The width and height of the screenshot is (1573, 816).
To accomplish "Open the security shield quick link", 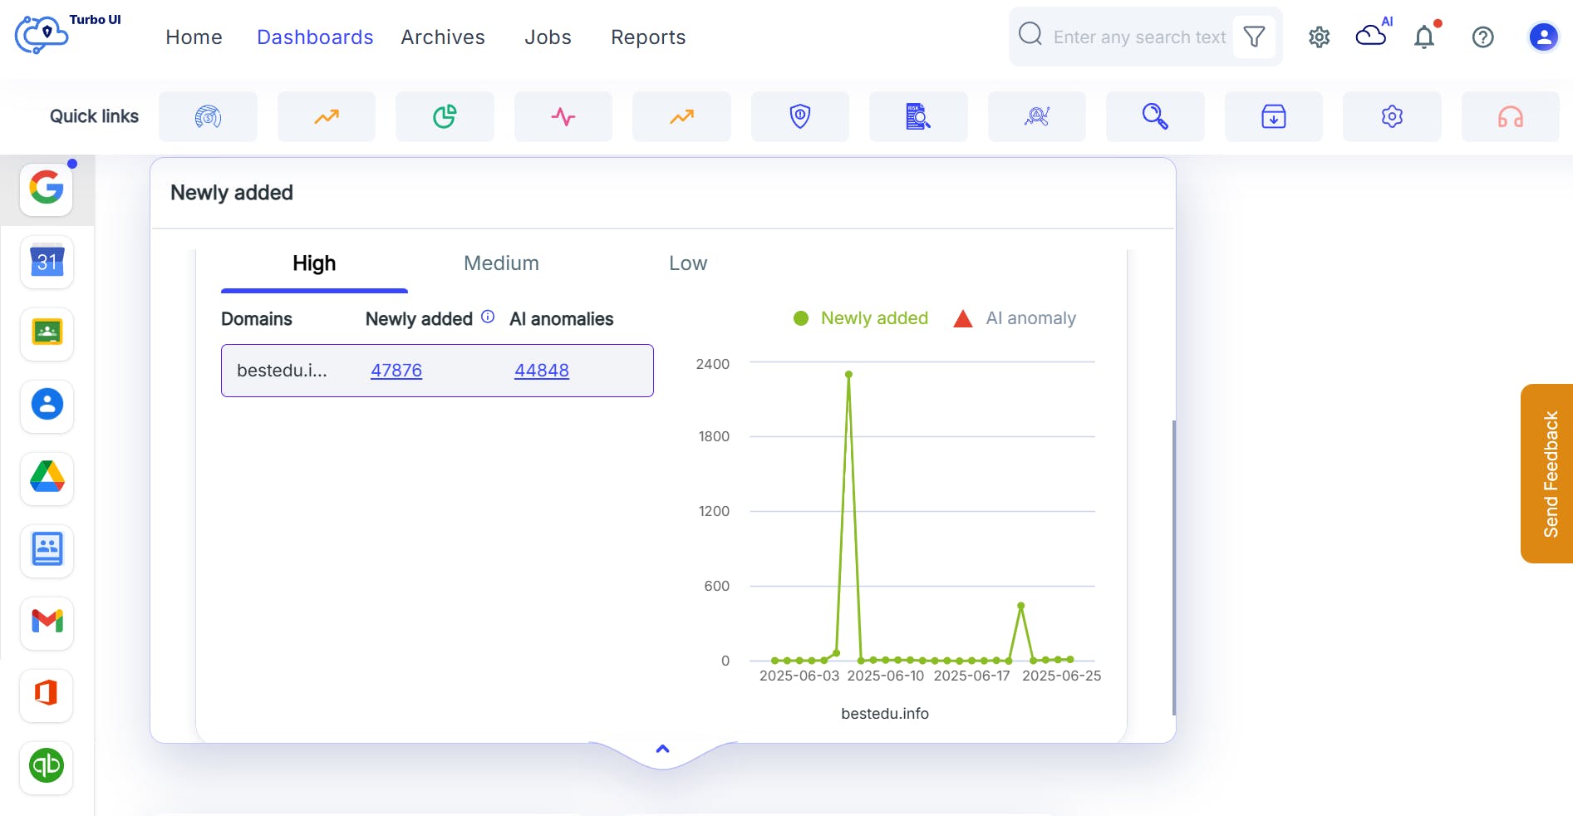I will [x=800, y=116].
